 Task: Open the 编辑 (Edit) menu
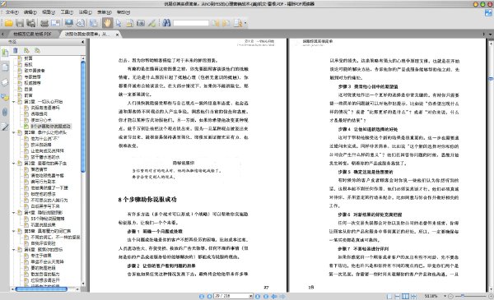(30, 12)
